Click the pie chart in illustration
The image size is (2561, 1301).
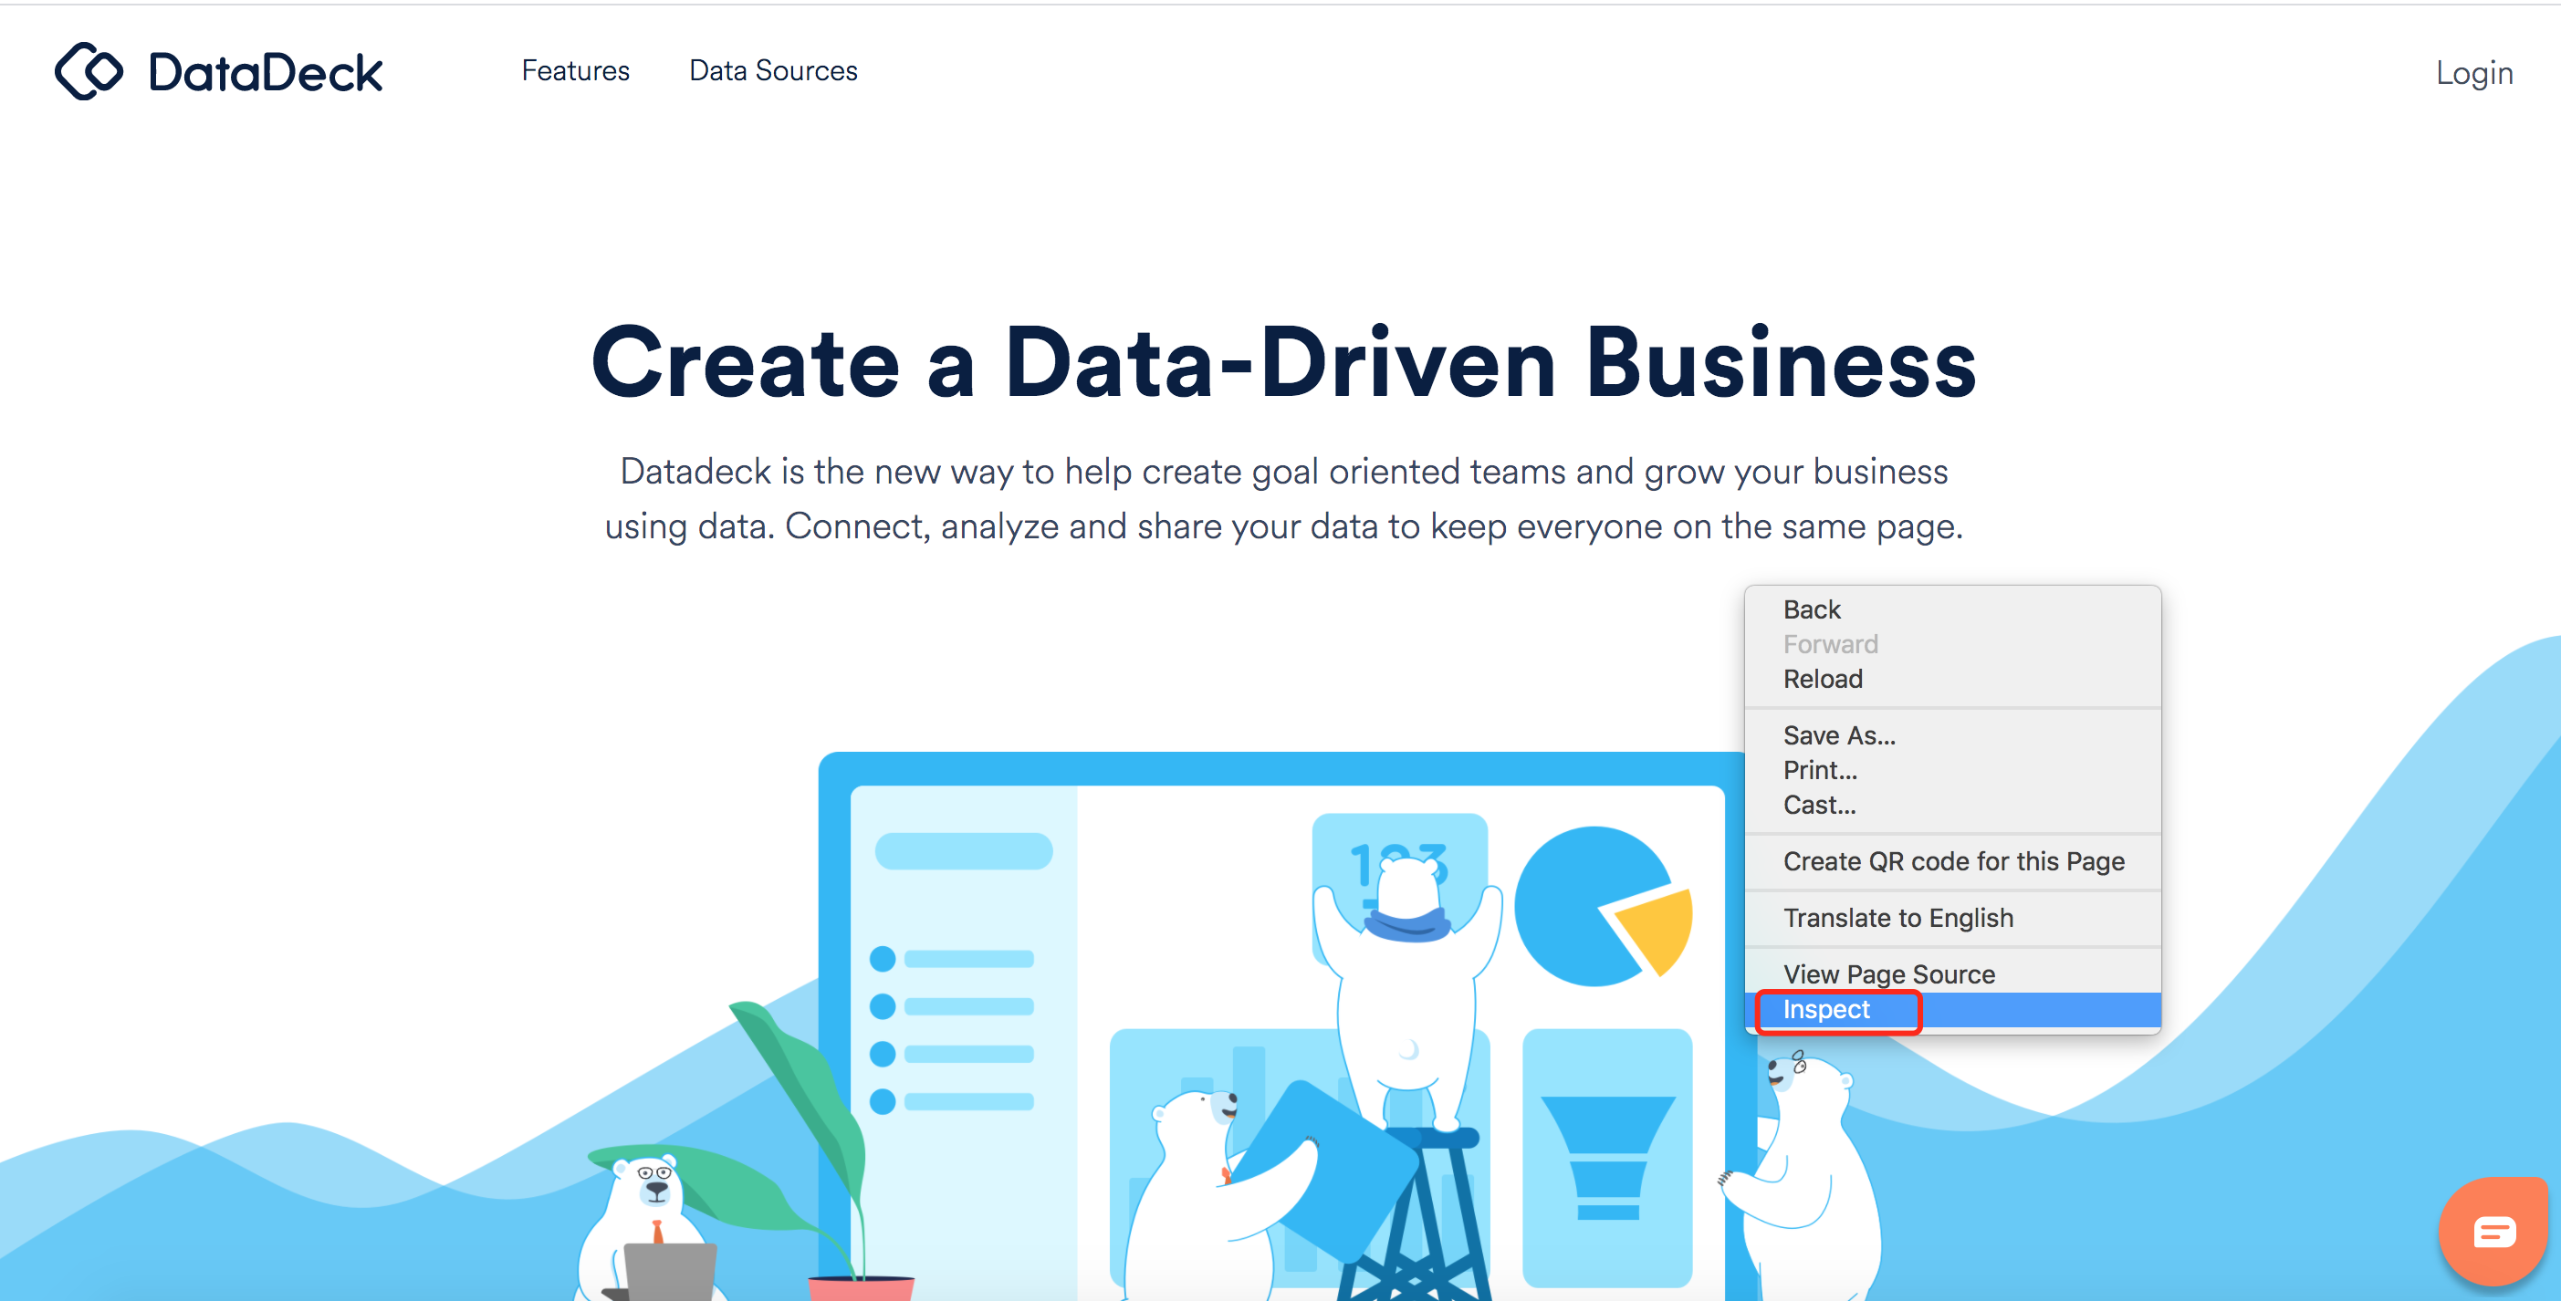click(1603, 905)
